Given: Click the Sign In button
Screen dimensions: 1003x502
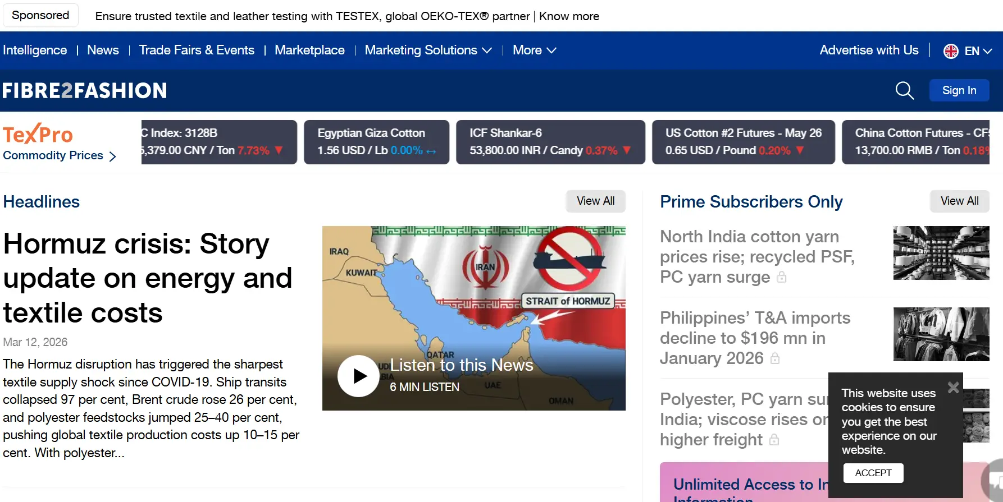Looking at the screenshot, I should pyautogui.click(x=959, y=90).
